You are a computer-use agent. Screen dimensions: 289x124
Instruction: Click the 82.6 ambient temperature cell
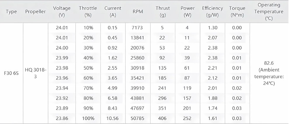pyautogui.click(x=269, y=73)
